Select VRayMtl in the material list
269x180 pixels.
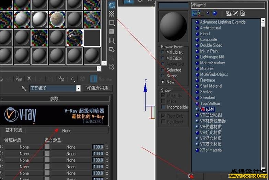click(x=207, y=109)
